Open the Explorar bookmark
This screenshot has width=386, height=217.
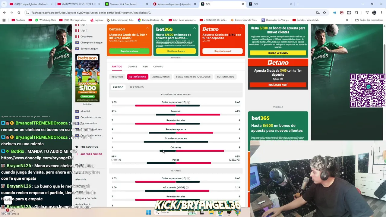point(96,20)
